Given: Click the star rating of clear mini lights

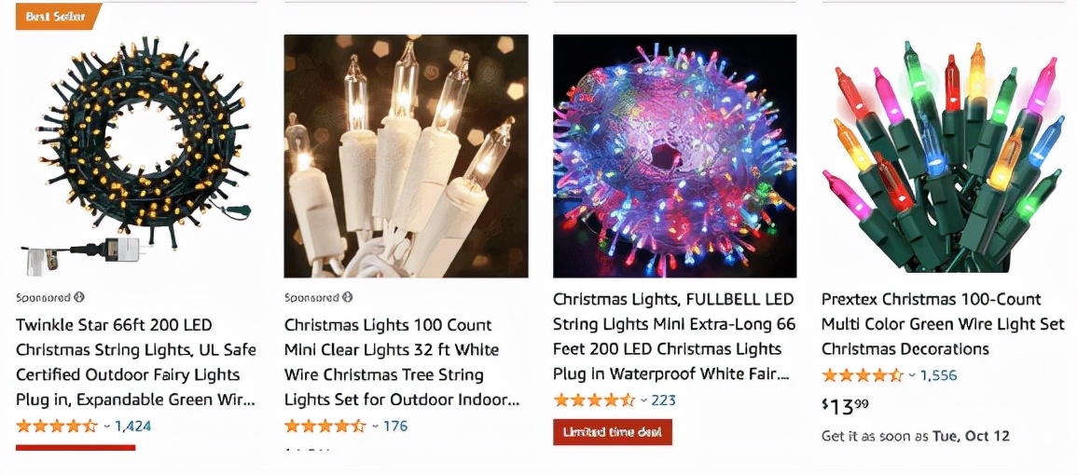Looking at the screenshot, I should [325, 427].
